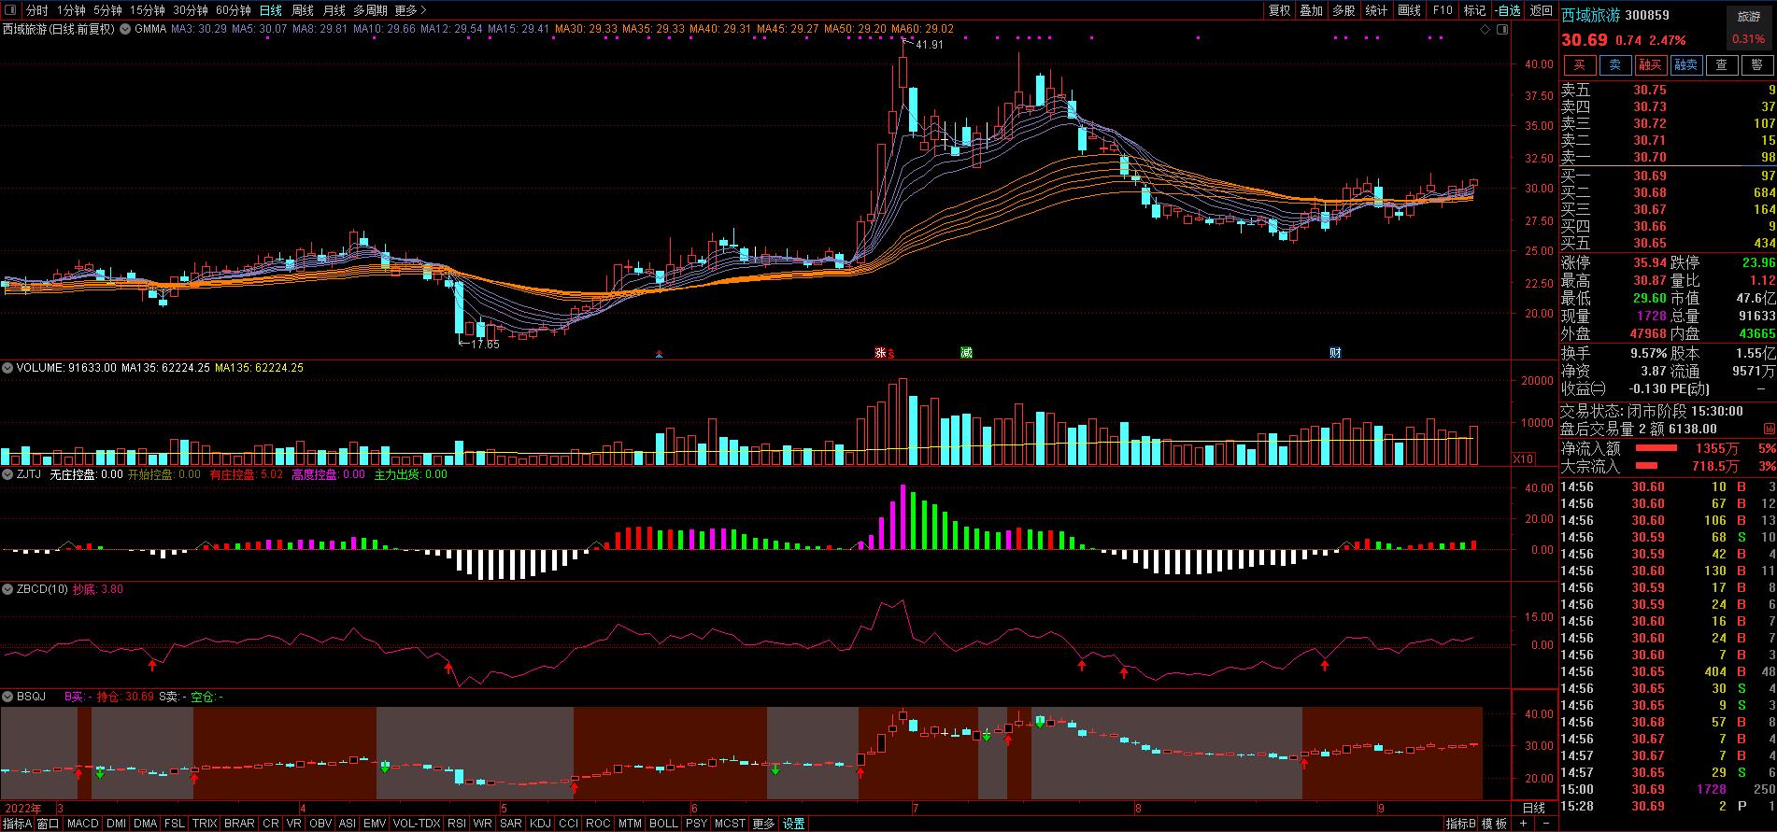Toggle the 自选 watchlist button

[1507, 10]
